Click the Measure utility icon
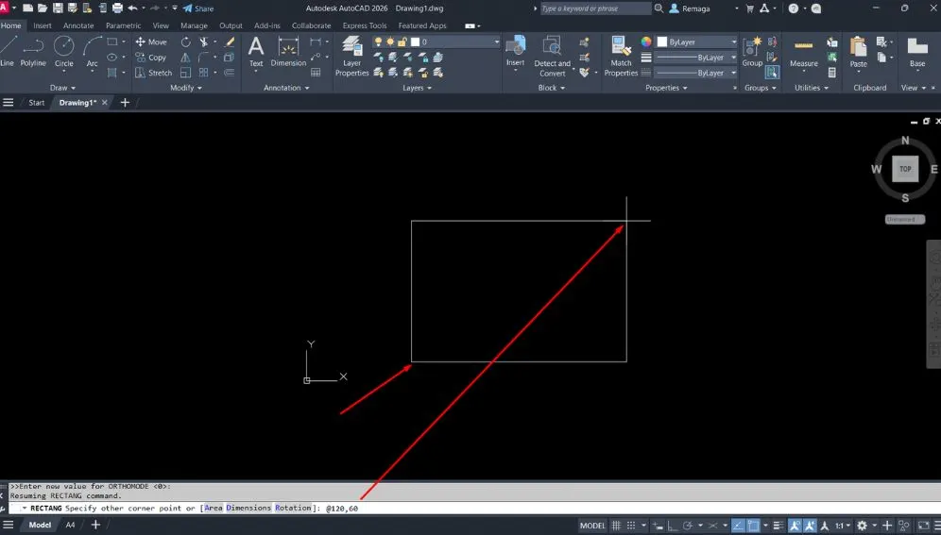Image resolution: width=941 pixels, height=535 pixels. [x=804, y=51]
